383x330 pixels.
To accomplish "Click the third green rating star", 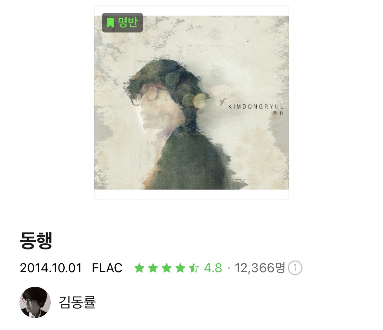I will click(167, 268).
